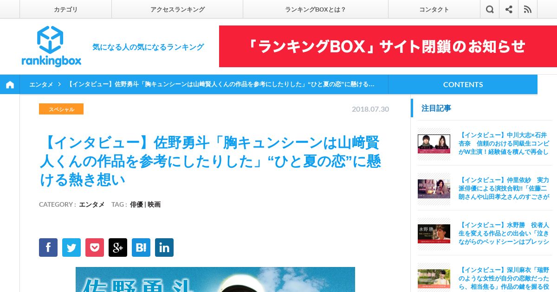
Task: Open the 水野勝 interview link
Action: 504,233
